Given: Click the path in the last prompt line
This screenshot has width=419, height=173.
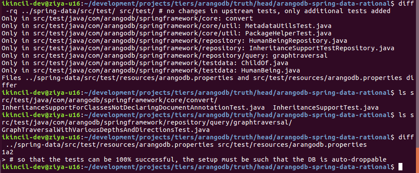Looking at the screenshot, I should click(237, 167).
